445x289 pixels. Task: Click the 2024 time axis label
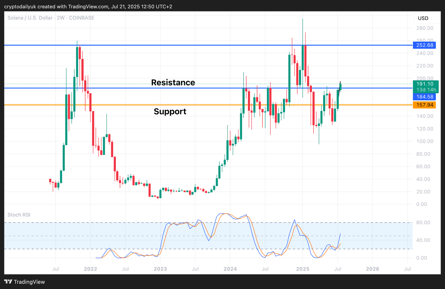coord(230,269)
